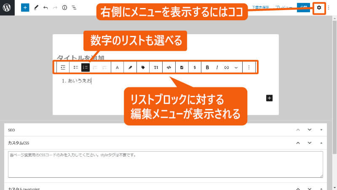Click into list item あいうえお
This screenshot has height=190, width=337.
point(80,81)
